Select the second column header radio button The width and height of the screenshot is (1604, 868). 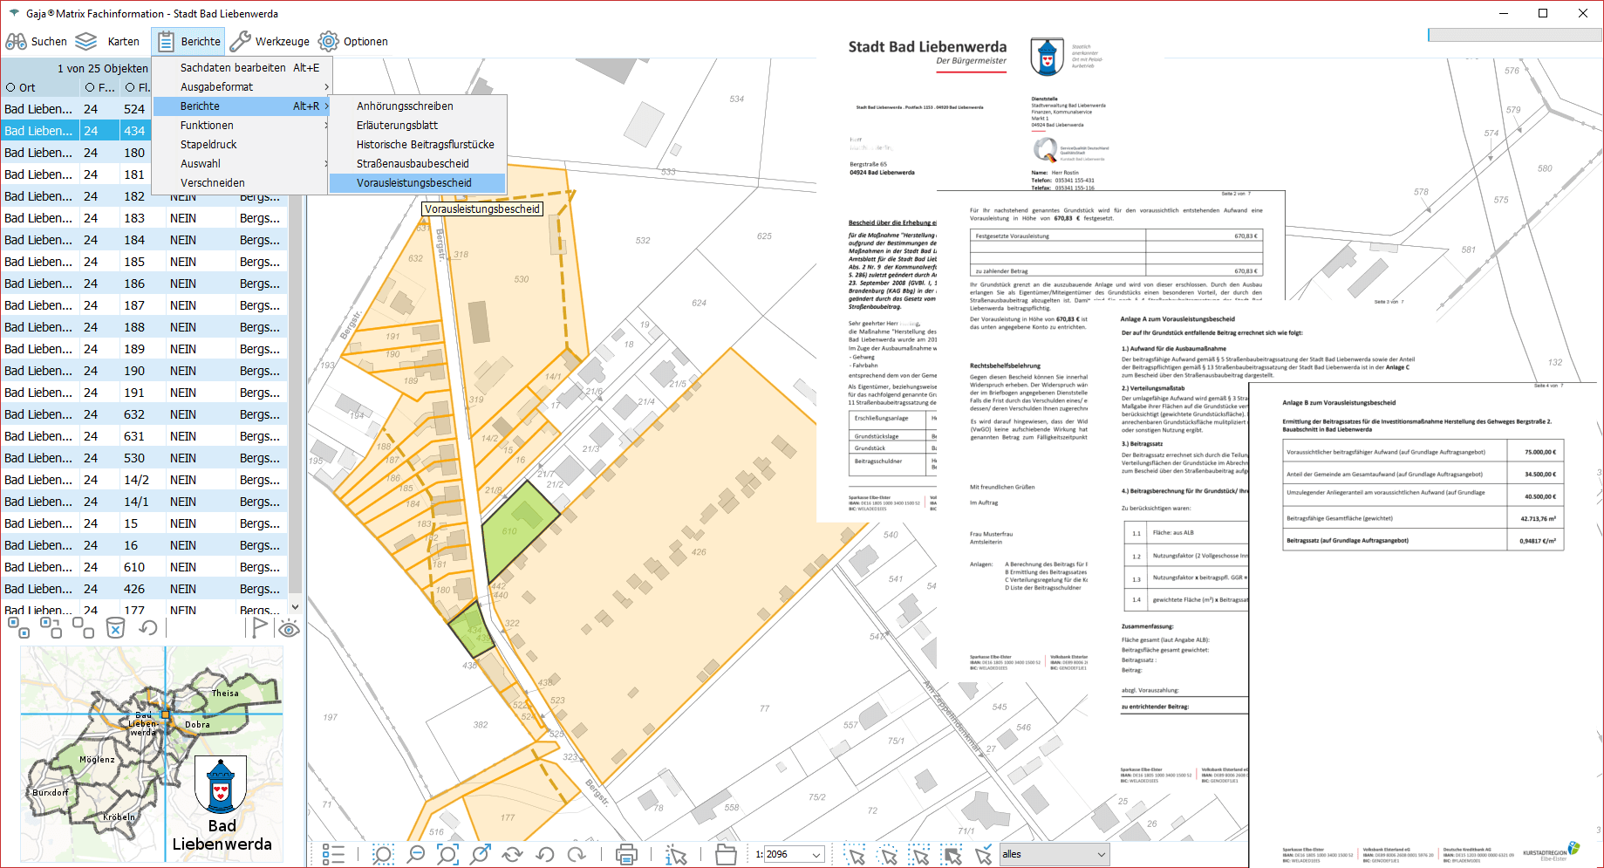pos(90,87)
